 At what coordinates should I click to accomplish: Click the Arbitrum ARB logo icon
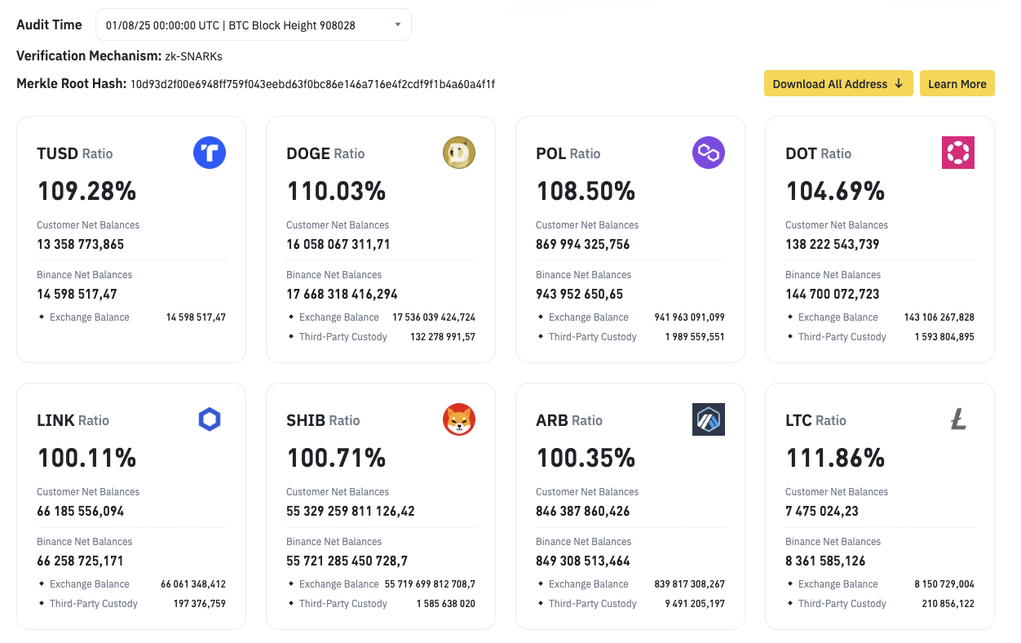pyautogui.click(x=709, y=419)
